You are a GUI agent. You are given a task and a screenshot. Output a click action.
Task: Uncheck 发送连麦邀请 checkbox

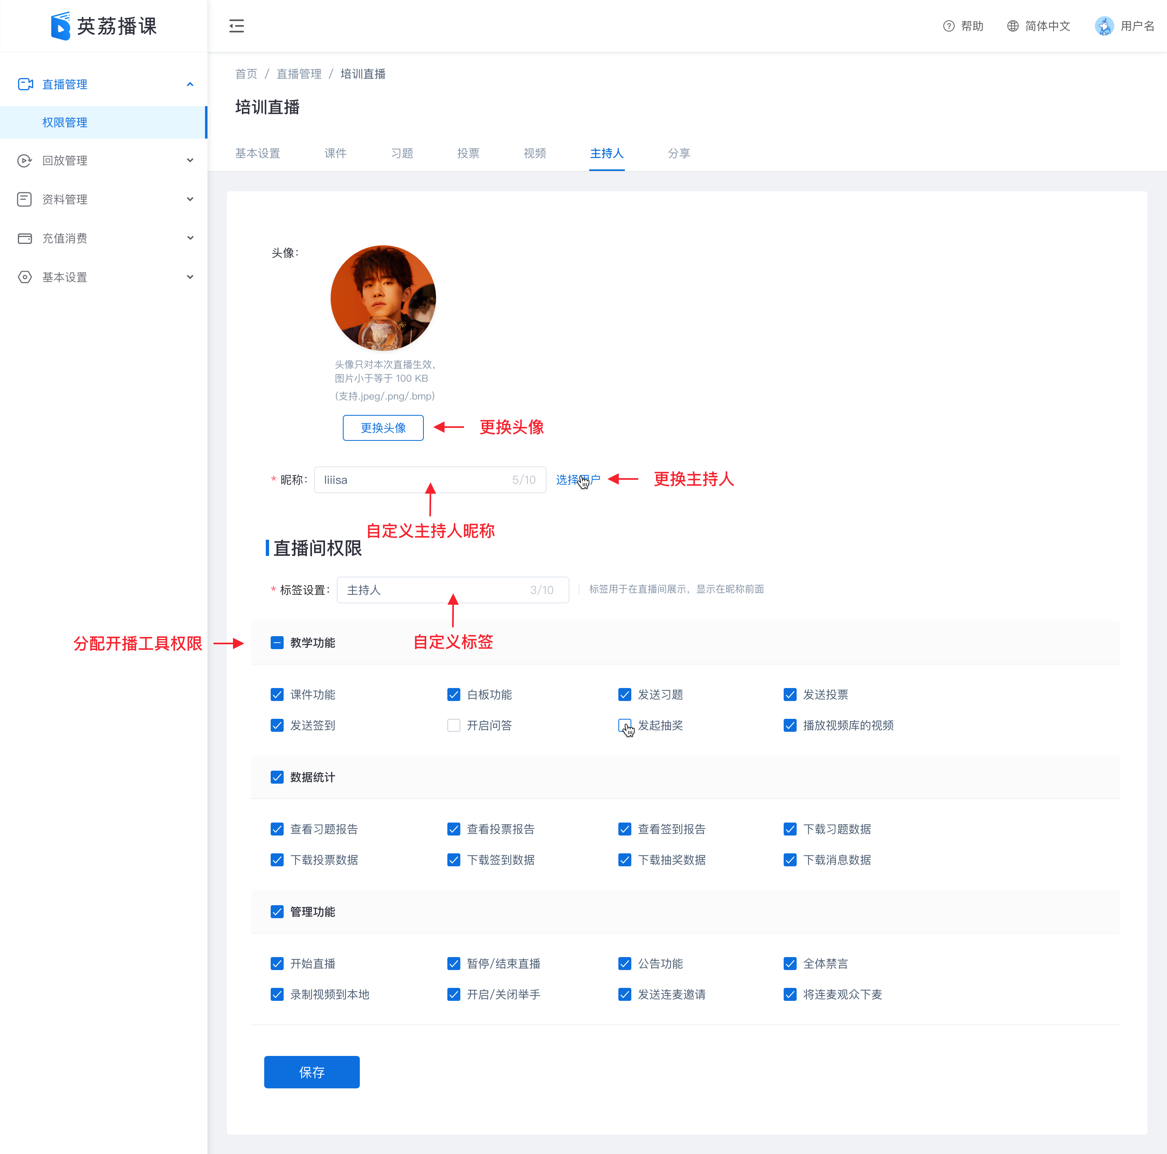[x=625, y=995]
